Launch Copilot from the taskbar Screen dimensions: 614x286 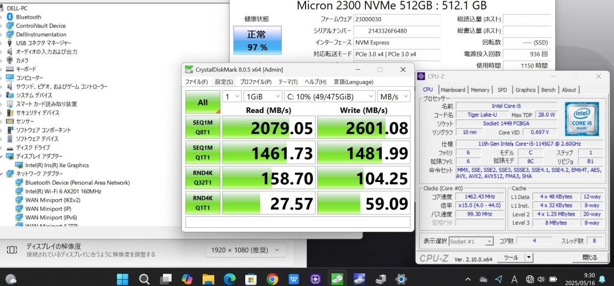pyautogui.click(x=187, y=279)
